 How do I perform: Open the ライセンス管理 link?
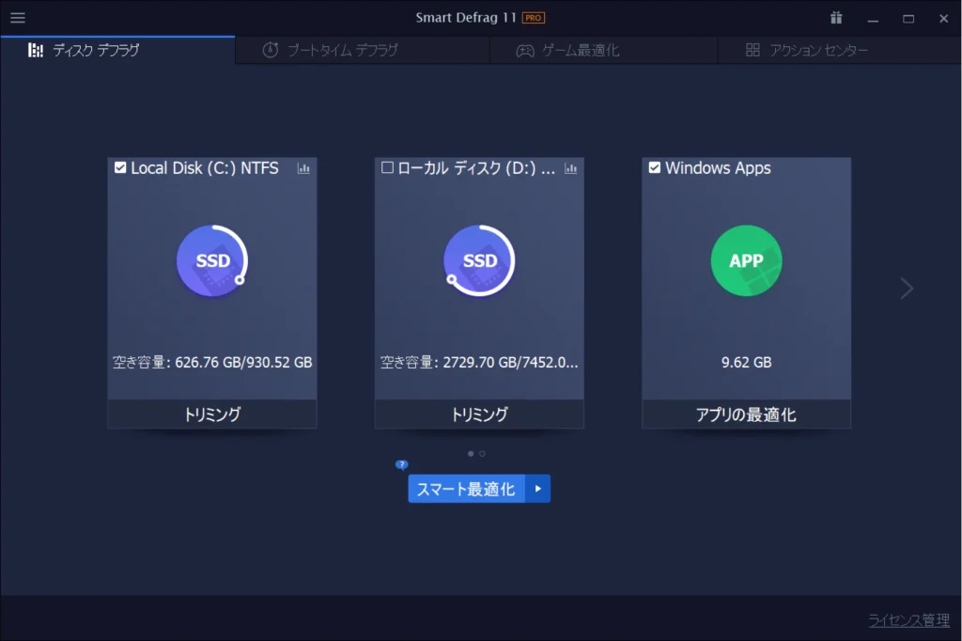[909, 620]
